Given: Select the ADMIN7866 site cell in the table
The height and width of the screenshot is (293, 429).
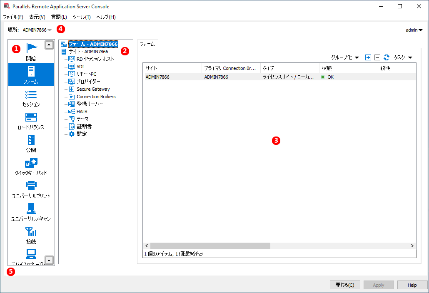Looking at the screenshot, I should (157, 77).
